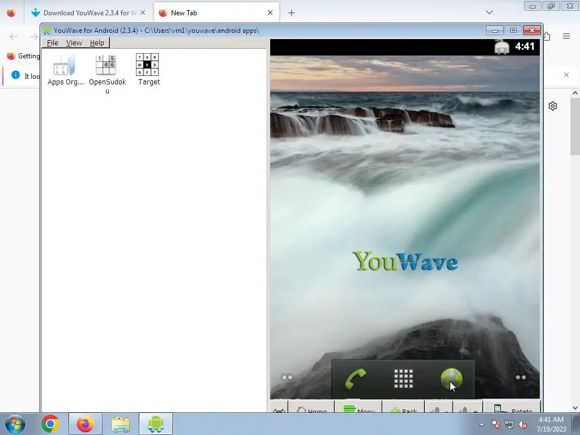
Task: Close the YouWave for Android window
Action: click(x=532, y=31)
